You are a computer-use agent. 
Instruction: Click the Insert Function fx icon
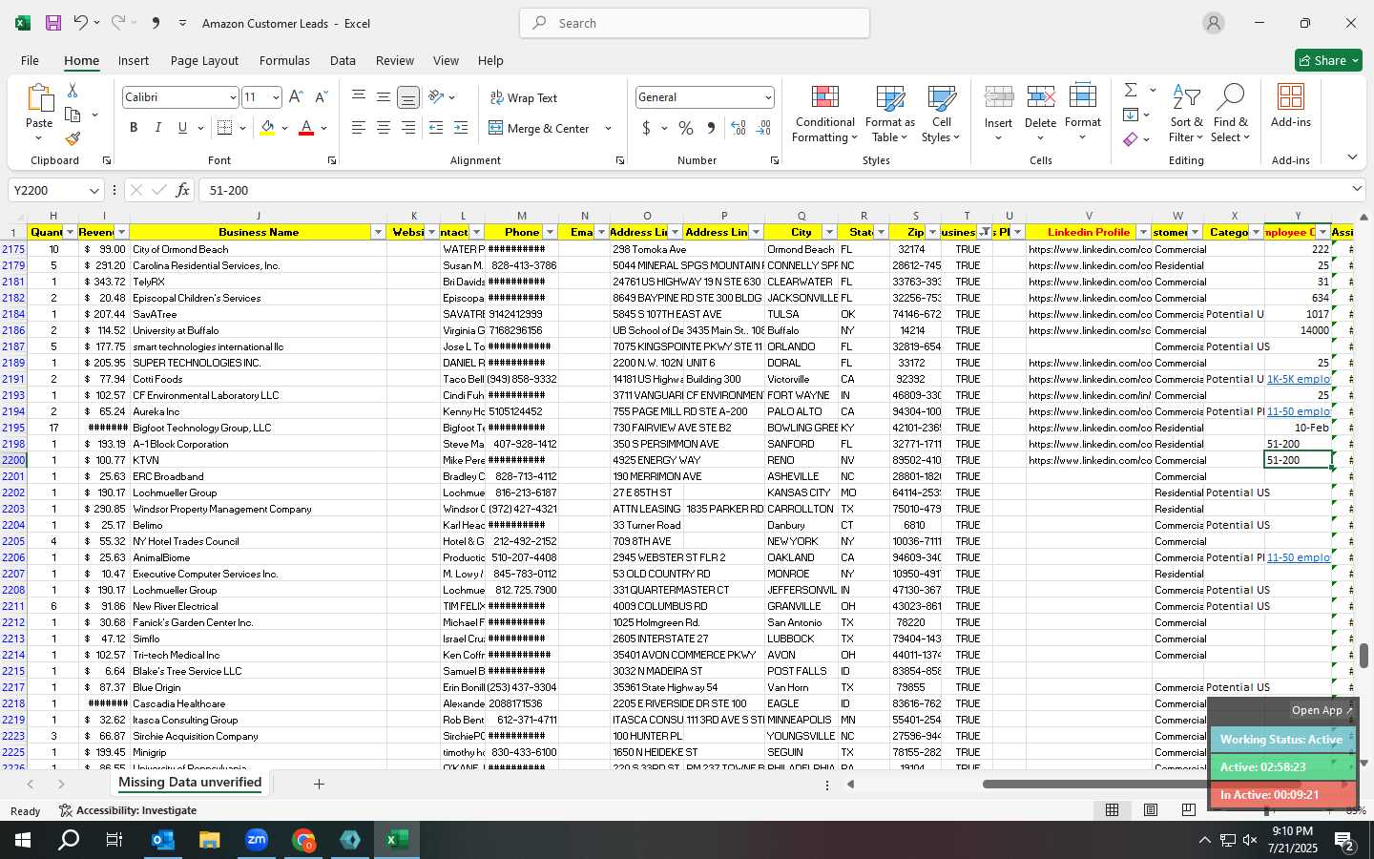(182, 190)
